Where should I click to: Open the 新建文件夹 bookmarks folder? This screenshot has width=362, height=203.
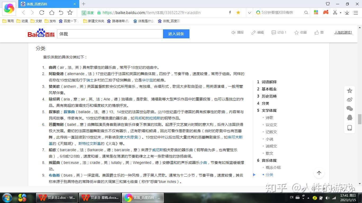tap(94, 21)
